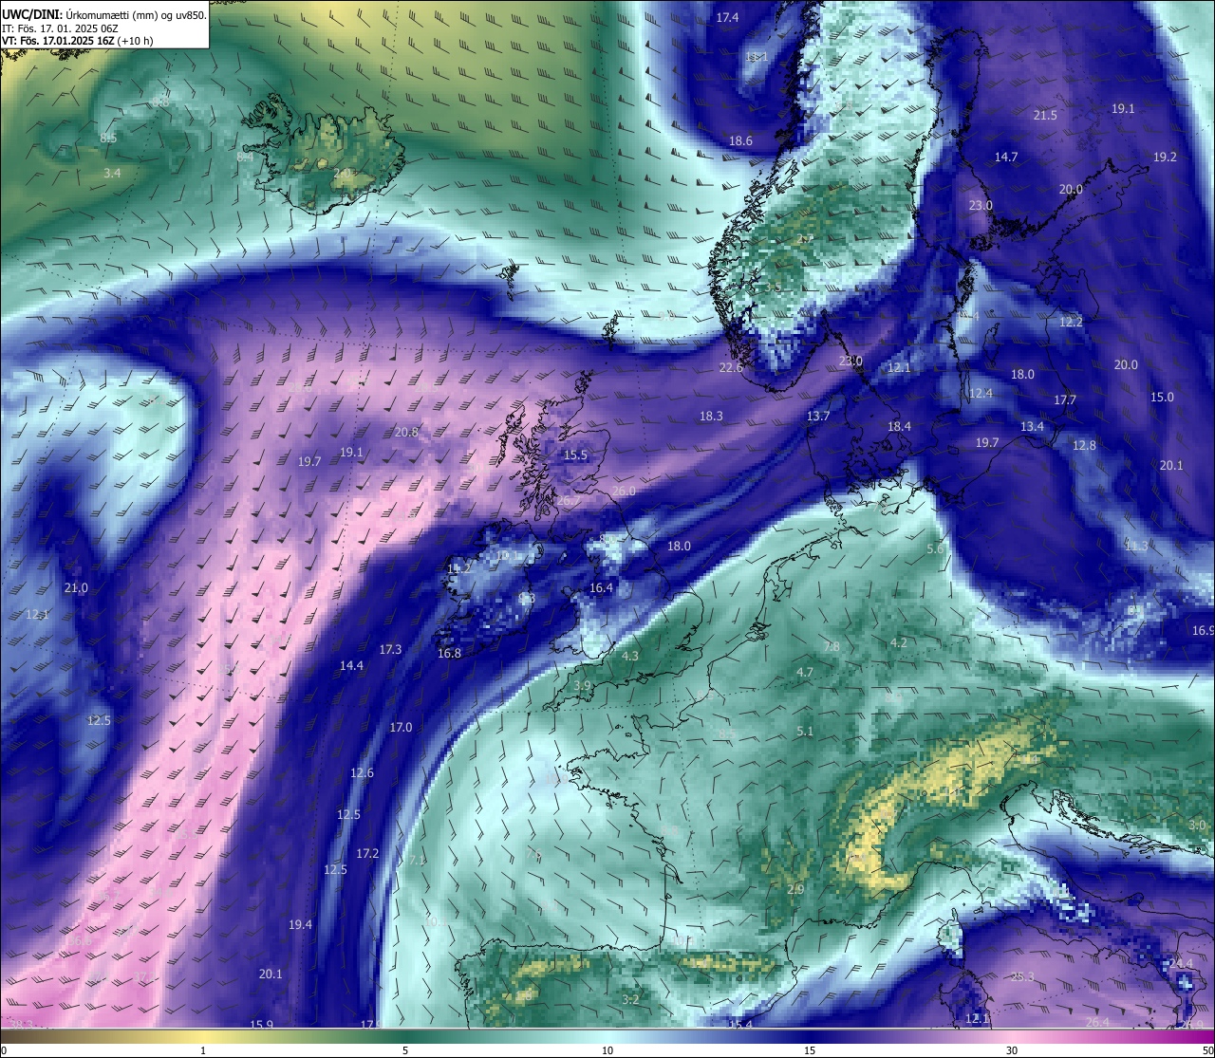The image size is (1215, 1058).
Task: Click the value 20.8 northwest of Scotland
Action: [x=406, y=432]
